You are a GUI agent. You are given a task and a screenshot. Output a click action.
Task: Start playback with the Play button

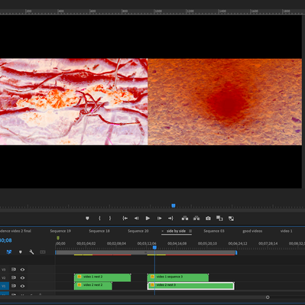coord(148,219)
